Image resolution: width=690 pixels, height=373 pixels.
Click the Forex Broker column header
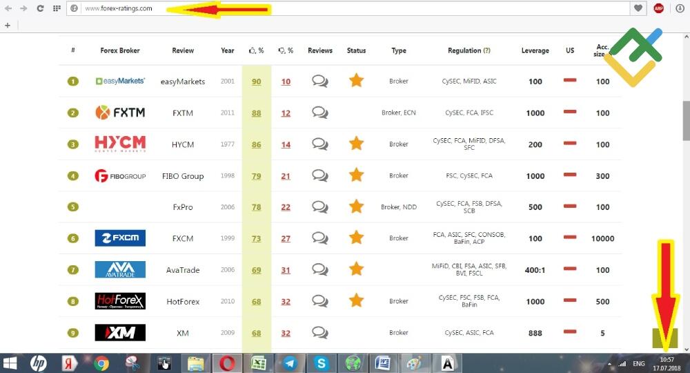click(119, 50)
